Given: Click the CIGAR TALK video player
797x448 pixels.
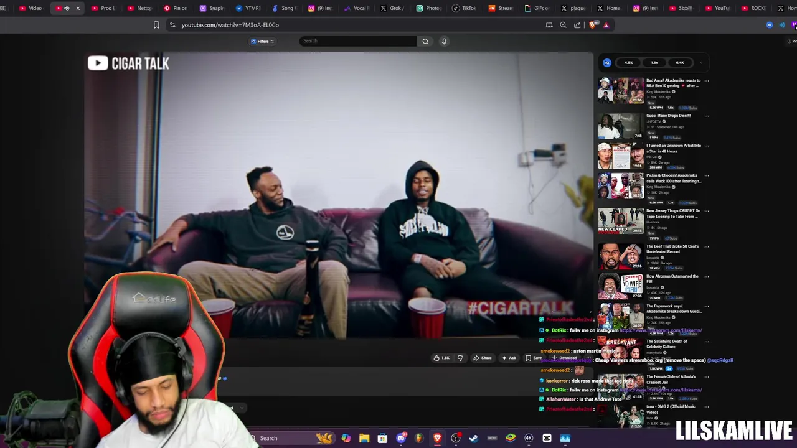Looking at the screenshot, I should 339,196.
